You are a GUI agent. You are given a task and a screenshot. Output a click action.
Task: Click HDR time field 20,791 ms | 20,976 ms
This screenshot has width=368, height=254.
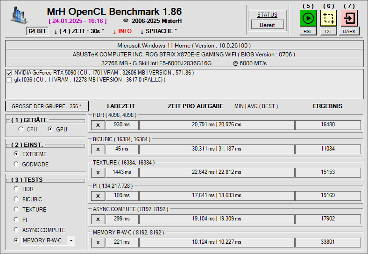pyautogui.click(x=217, y=125)
